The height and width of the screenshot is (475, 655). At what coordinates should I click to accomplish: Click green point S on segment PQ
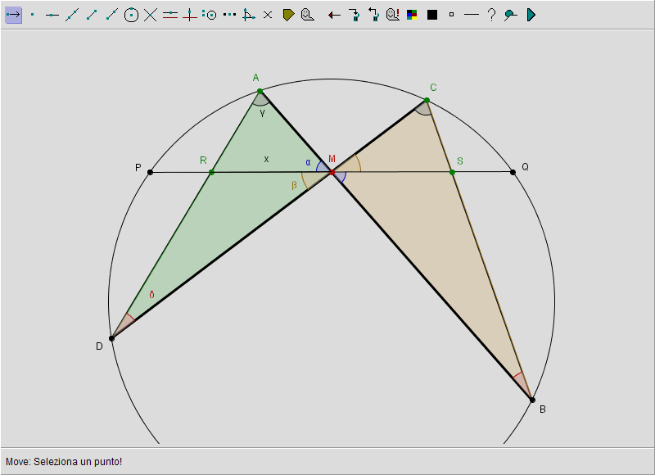[452, 172]
